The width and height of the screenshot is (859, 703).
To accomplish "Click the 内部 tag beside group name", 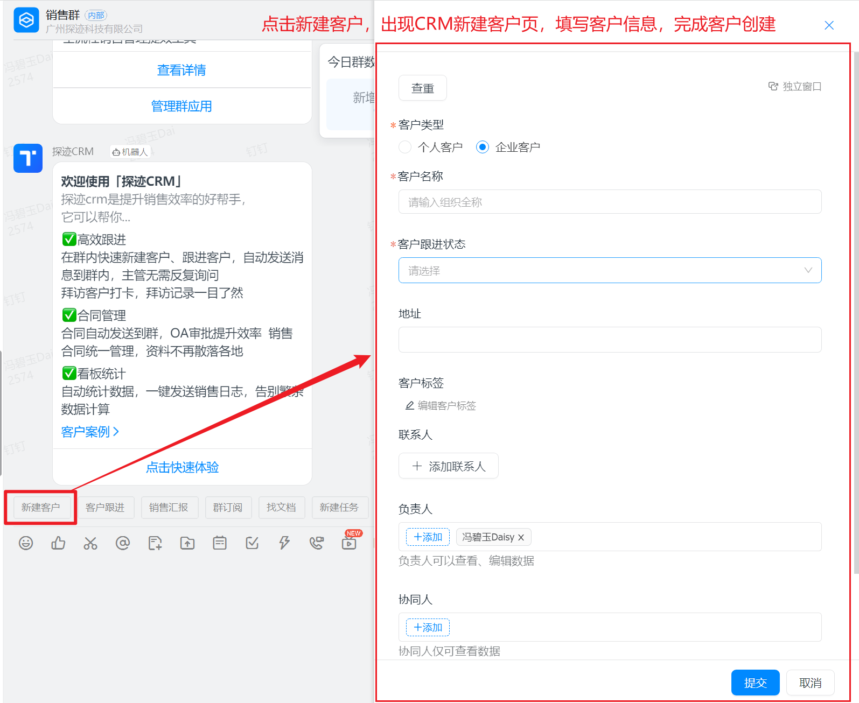I will point(96,16).
